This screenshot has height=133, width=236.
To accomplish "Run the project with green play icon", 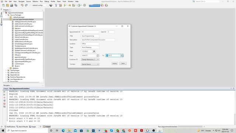I will pos(65,5).
